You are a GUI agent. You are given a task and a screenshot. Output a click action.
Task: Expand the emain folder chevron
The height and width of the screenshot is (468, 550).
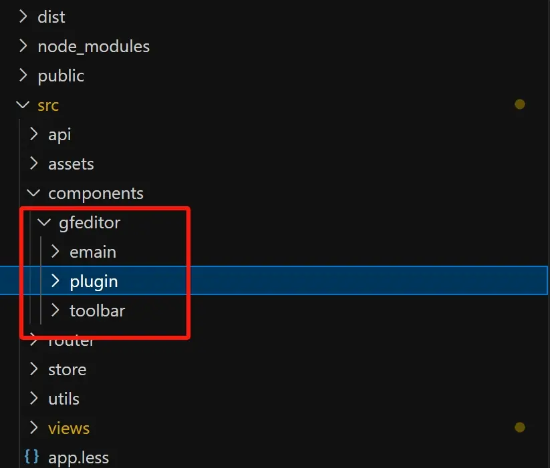[x=55, y=252]
